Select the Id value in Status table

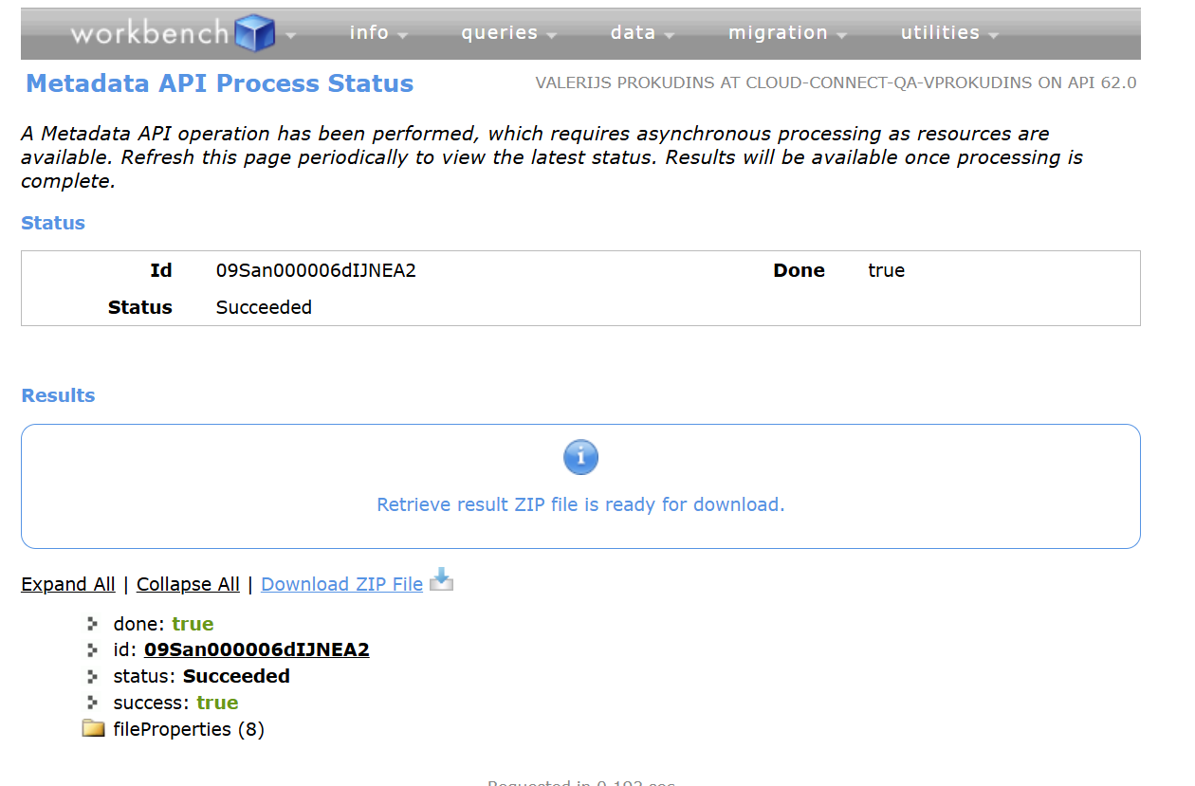tap(316, 270)
